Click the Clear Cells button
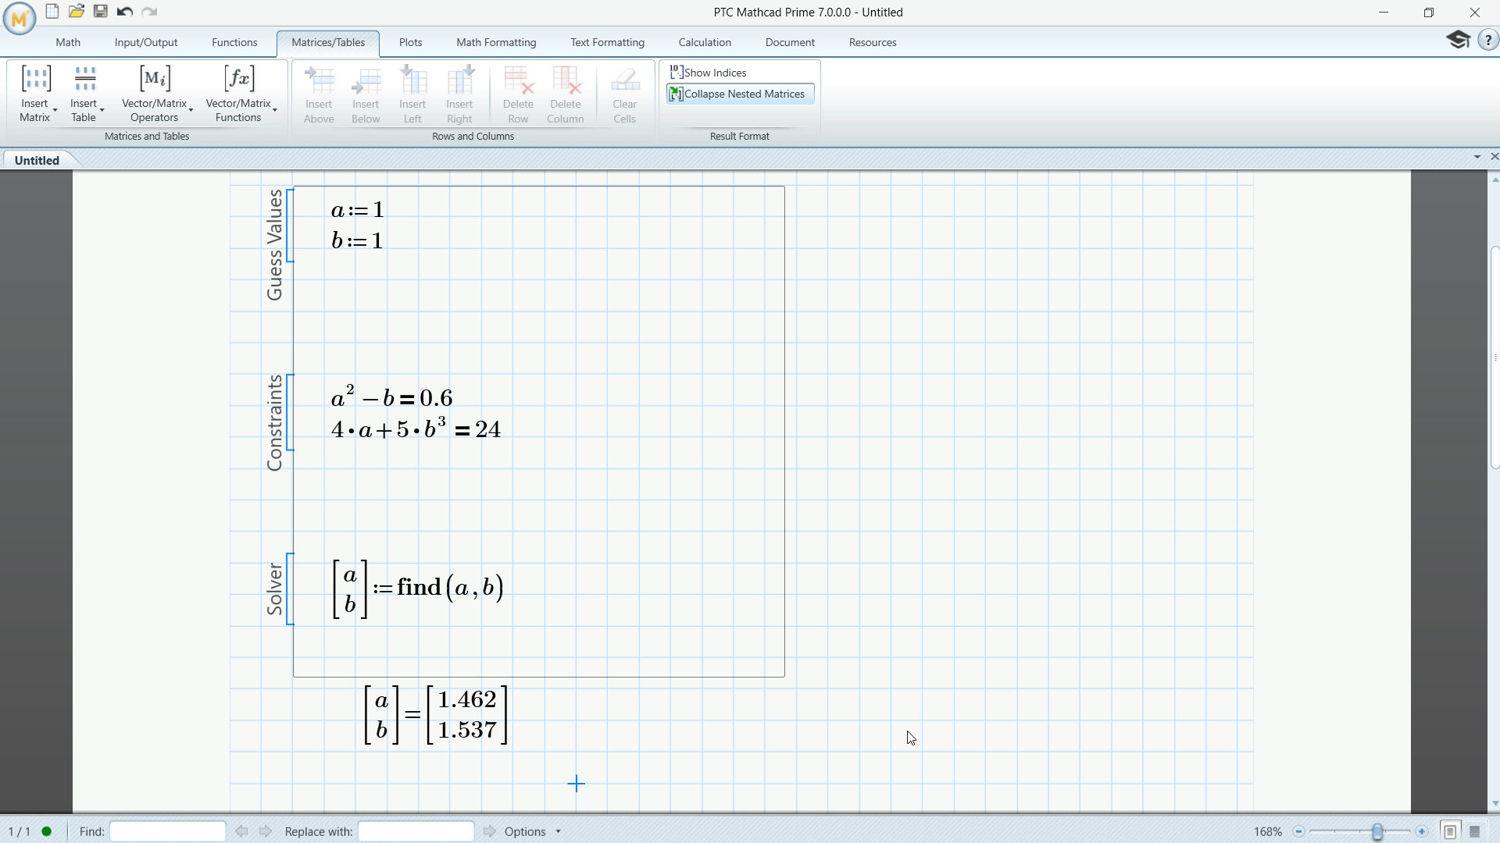The height and width of the screenshot is (843, 1500). 624,94
